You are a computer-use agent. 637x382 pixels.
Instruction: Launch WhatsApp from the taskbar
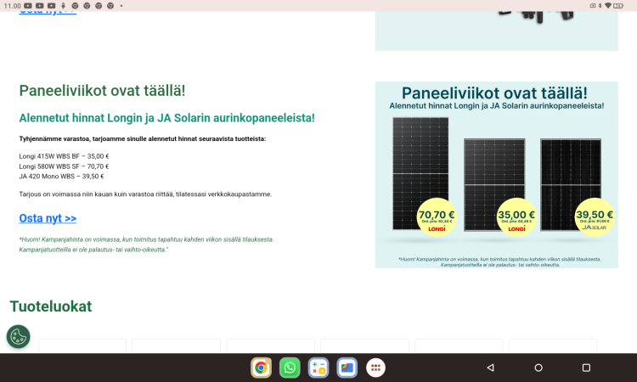290,368
